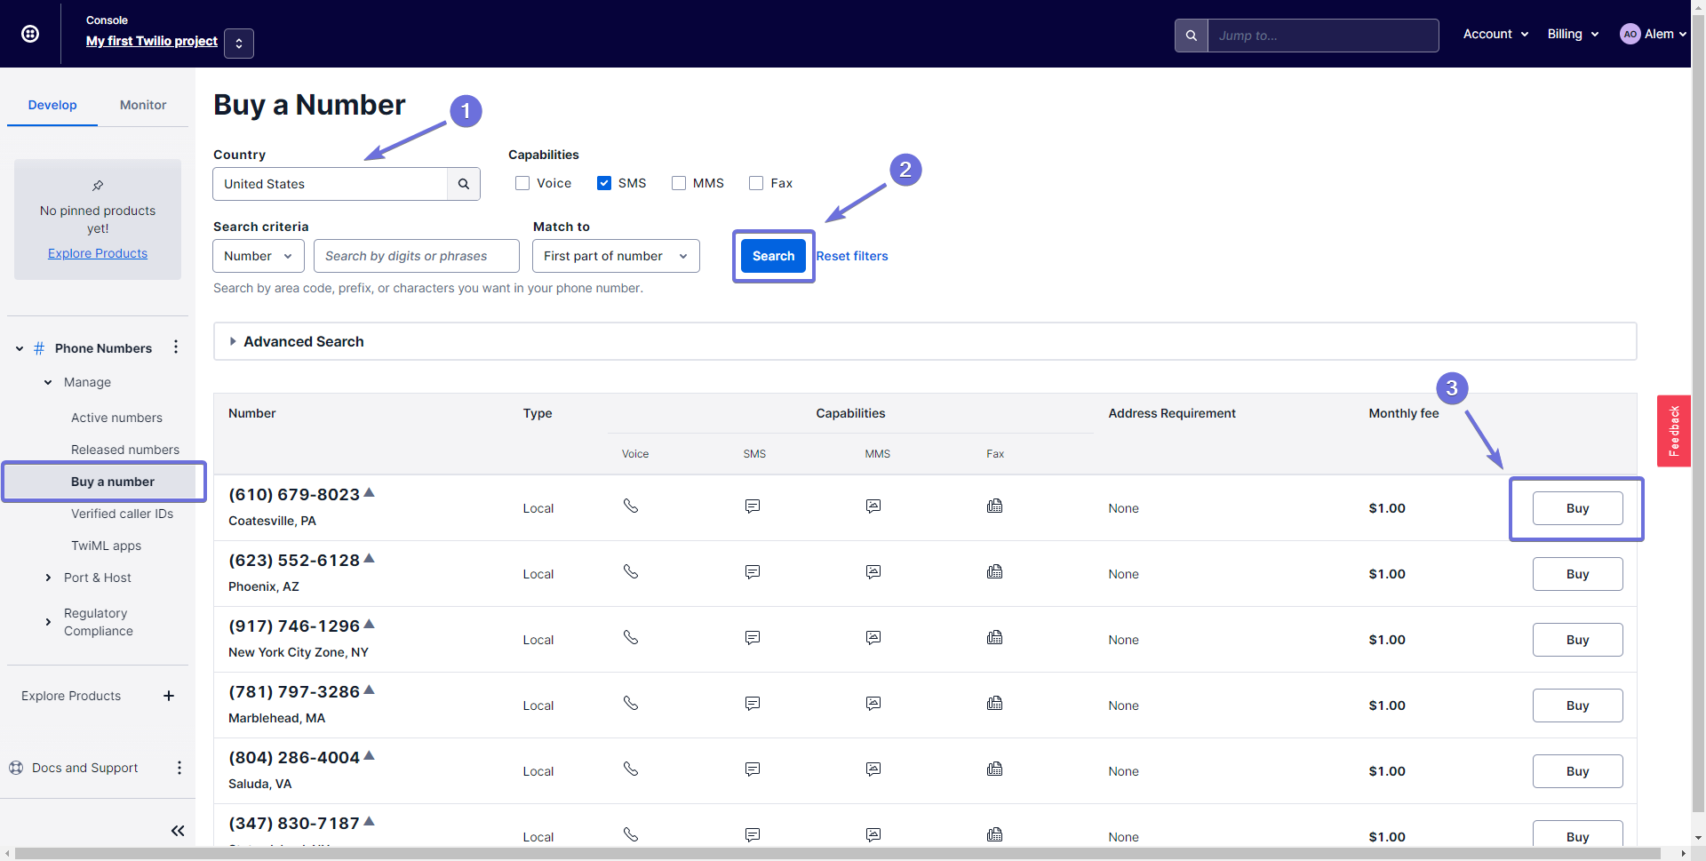Expand the Port & Host submenu
1706x861 pixels.
(x=48, y=578)
